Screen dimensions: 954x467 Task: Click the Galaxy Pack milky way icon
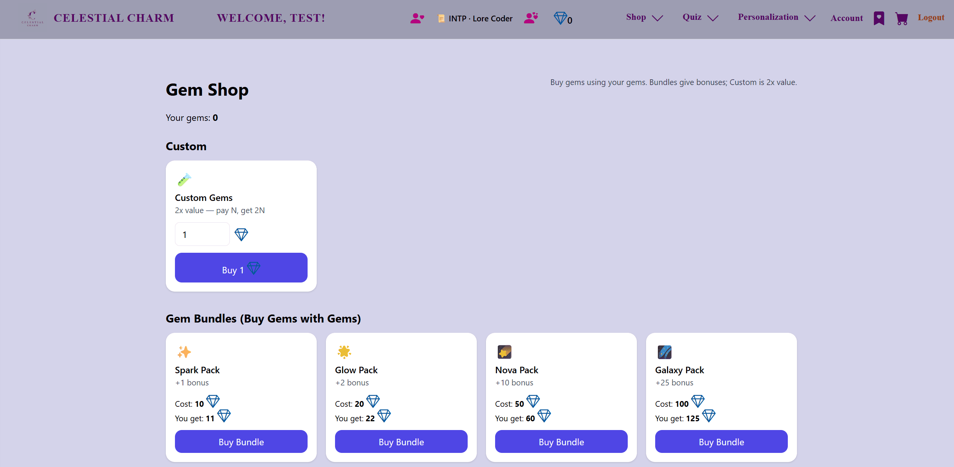pos(664,352)
